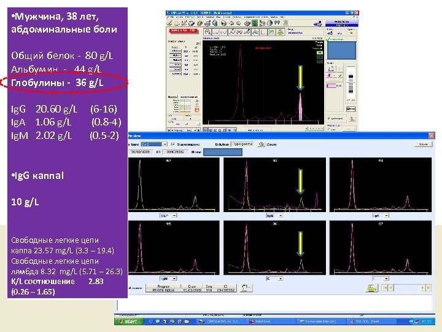Expand the IgA dropdown under top-right curve
The width and height of the screenshot is (442, 332).
click(x=385, y=216)
